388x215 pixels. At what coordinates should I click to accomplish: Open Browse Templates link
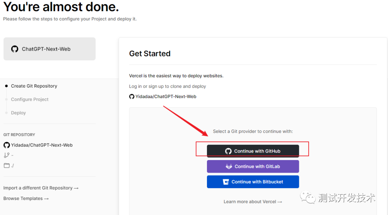(26, 198)
